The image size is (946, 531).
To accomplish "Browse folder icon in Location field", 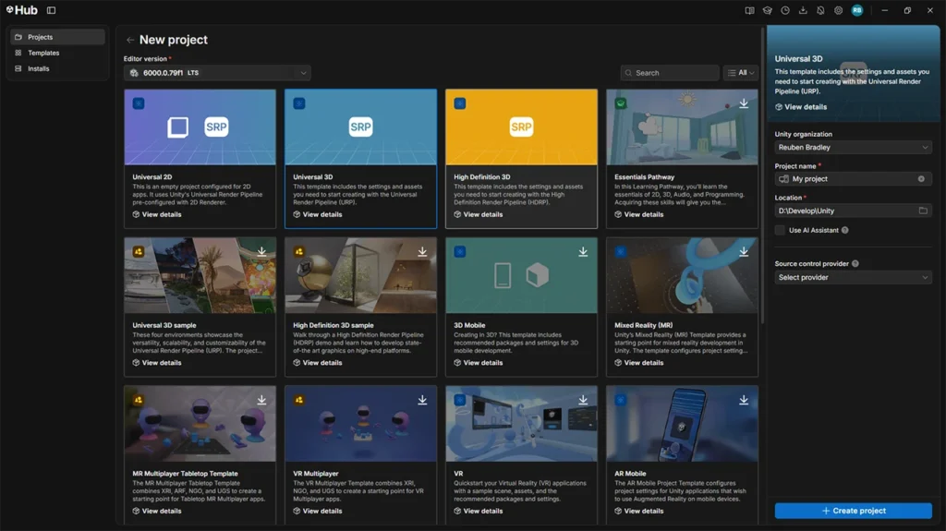I will (923, 211).
